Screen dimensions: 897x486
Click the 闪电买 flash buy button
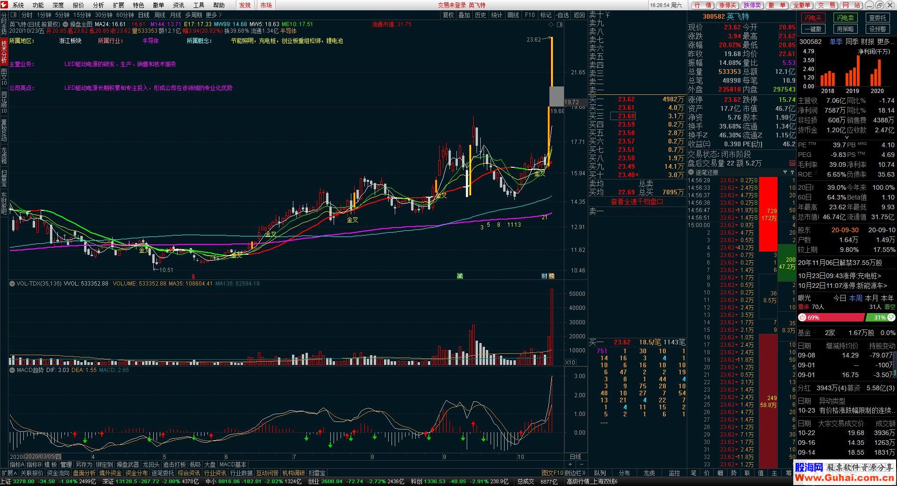point(813,18)
